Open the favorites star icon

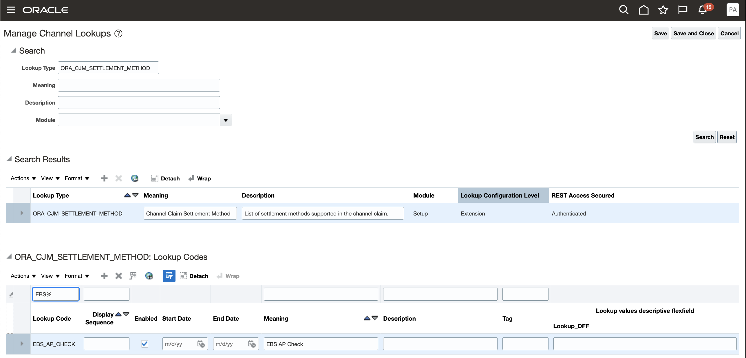pyautogui.click(x=663, y=10)
